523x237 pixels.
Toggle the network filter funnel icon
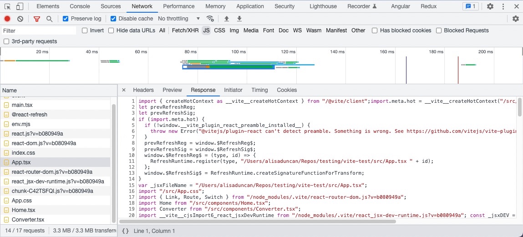tap(37, 19)
